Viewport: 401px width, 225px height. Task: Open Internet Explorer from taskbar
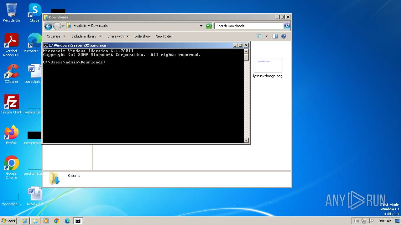[25, 221]
